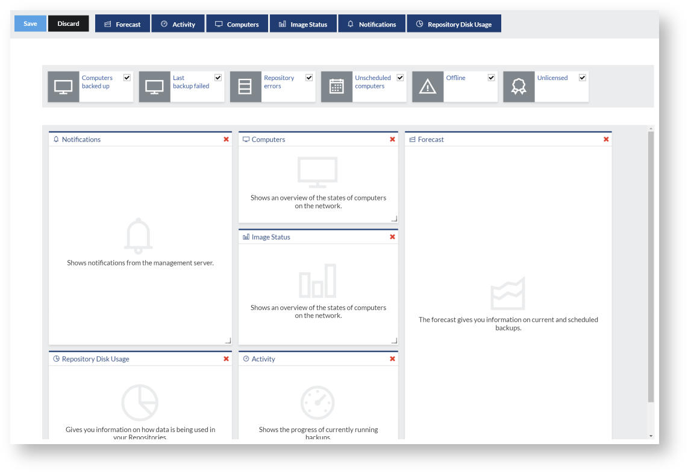Remove the Forecast widget with red X

607,140
